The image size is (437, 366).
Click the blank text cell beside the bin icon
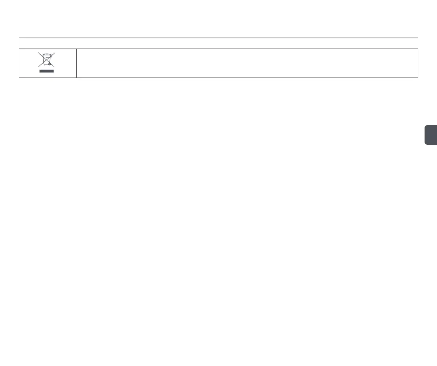click(247, 63)
